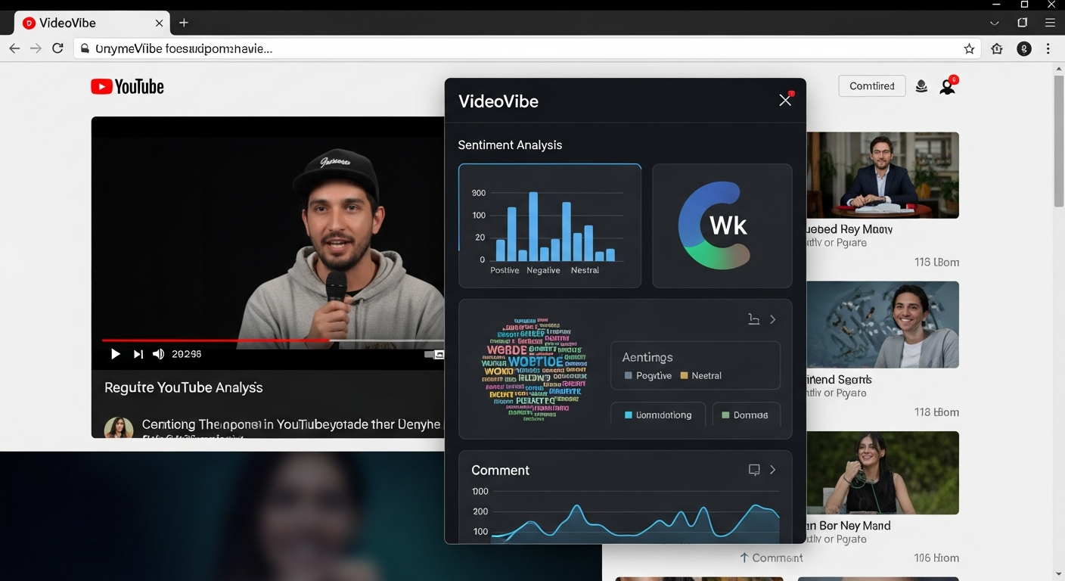Click the red video progress bar
The image size is (1065, 581).
(x=216, y=340)
